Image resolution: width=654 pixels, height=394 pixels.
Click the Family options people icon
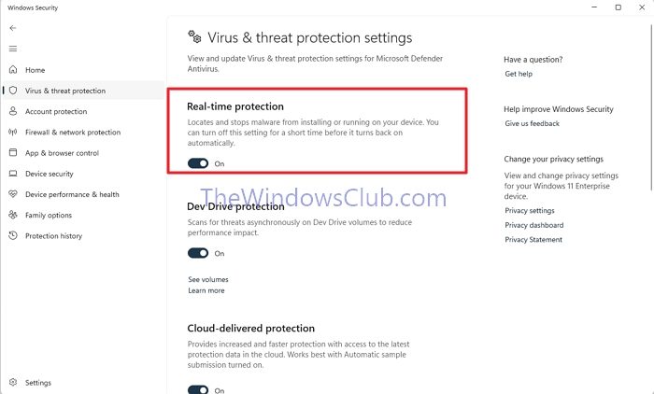pos(13,215)
